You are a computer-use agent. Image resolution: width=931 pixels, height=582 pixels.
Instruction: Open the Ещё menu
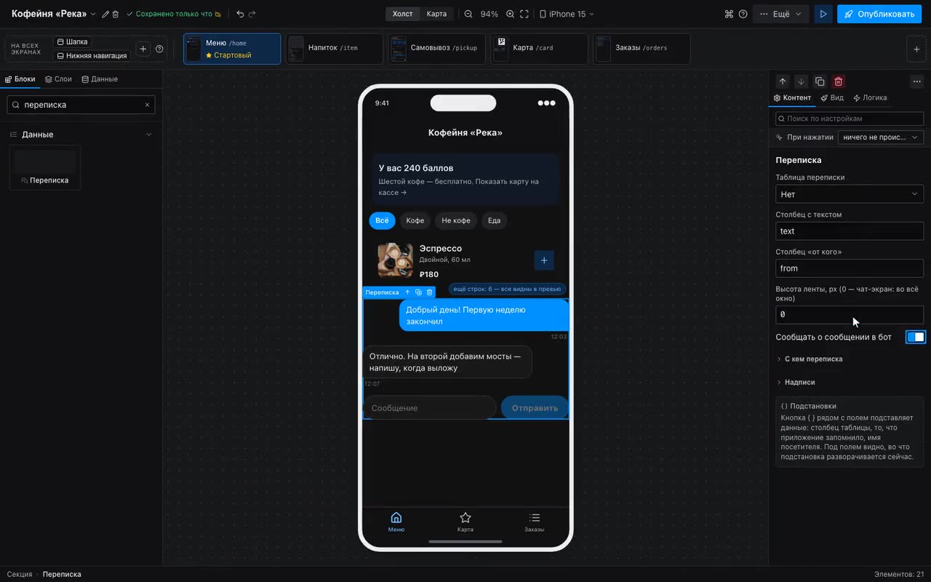pyautogui.click(x=781, y=14)
